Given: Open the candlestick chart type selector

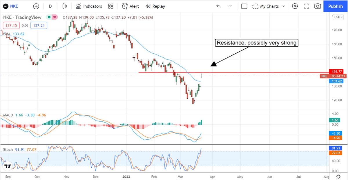Looking at the screenshot, I should (64, 6).
